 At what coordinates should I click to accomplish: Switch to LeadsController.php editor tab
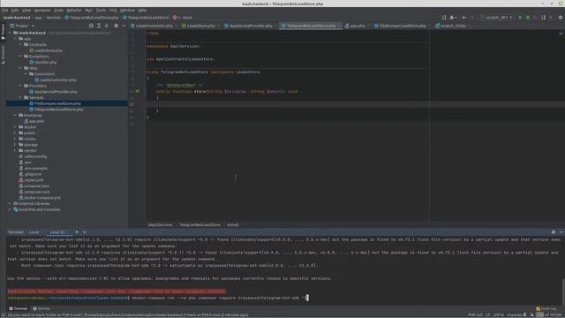pos(154,26)
